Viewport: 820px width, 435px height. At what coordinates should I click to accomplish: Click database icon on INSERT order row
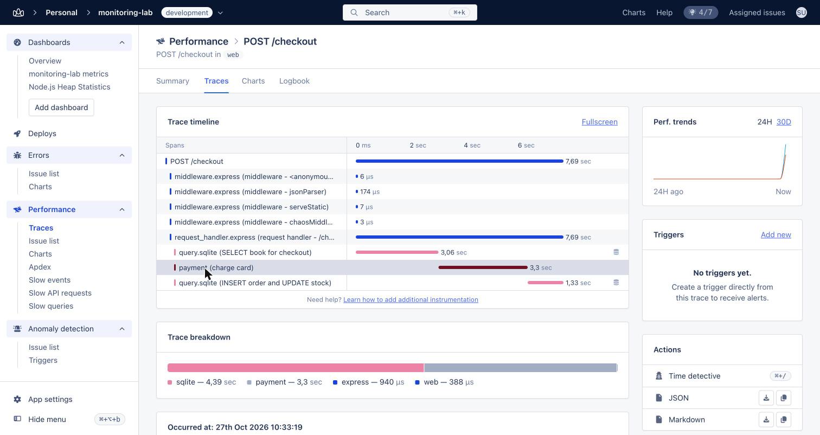tap(616, 283)
